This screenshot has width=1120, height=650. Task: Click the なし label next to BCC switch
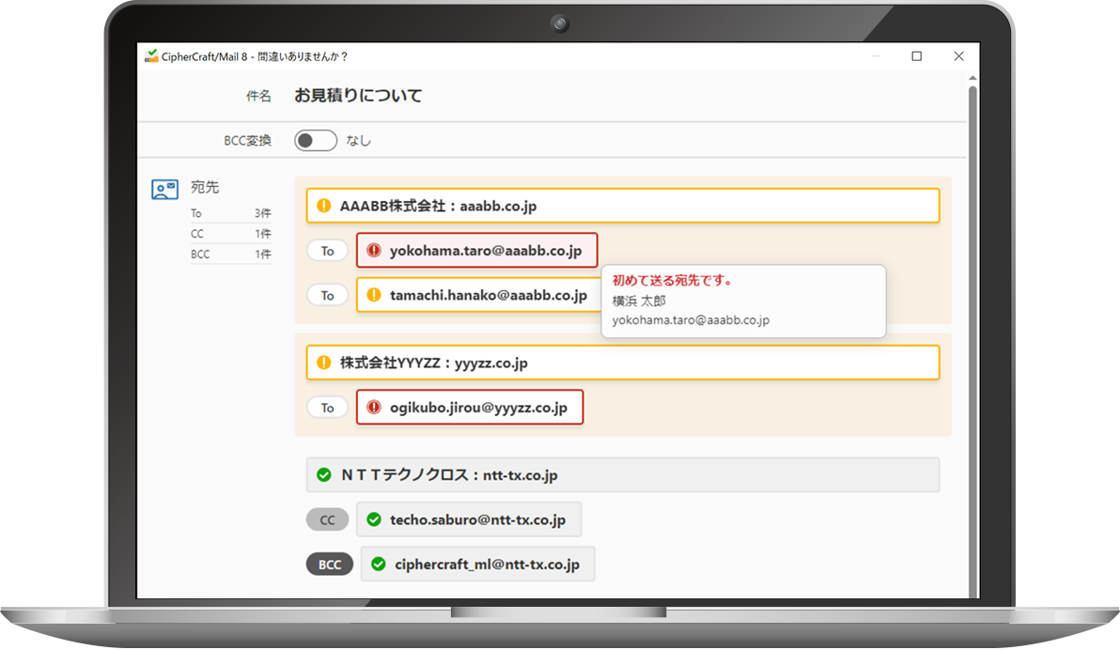tap(359, 141)
